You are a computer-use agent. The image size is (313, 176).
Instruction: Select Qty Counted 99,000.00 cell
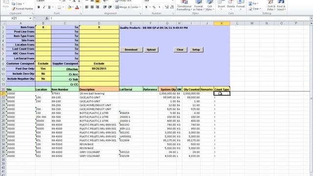[x=191, y=97]
